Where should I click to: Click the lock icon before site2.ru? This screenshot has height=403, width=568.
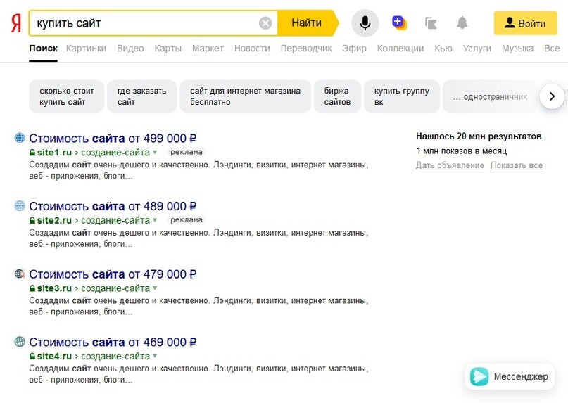point(32,220)
